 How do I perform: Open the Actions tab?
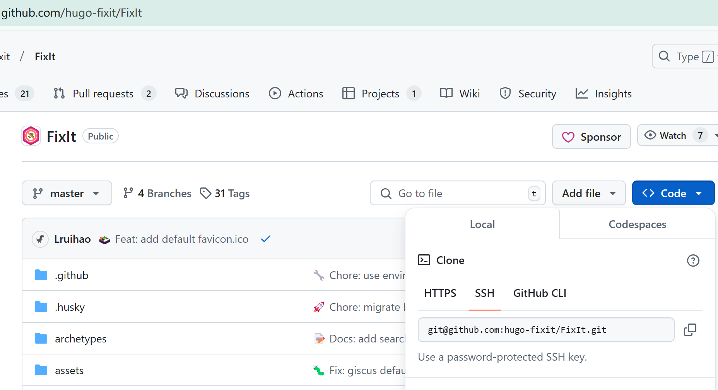coord(296,94)
